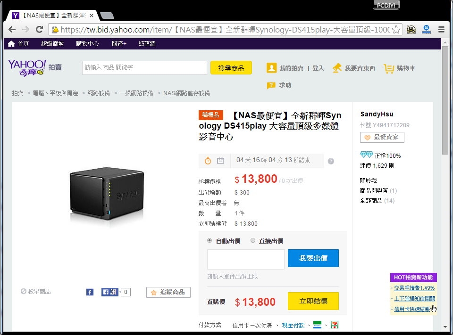Open 網路設備 breadcrumb
The image size is (453, 335).
coord(99,93)
